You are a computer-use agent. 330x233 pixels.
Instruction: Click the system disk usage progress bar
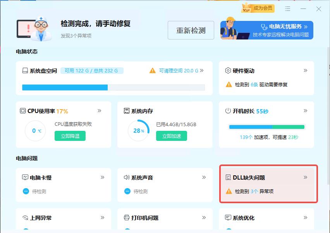tap(113, 87)
